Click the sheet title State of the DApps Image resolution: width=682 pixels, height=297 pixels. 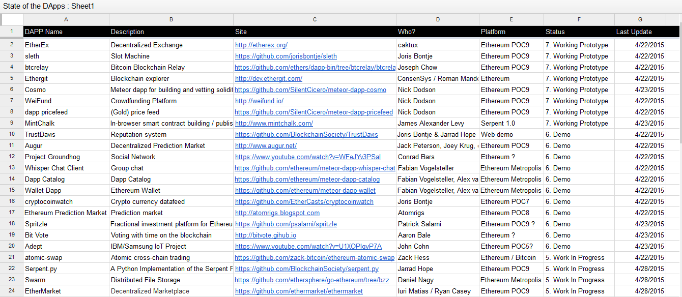[x=48, y=6]
